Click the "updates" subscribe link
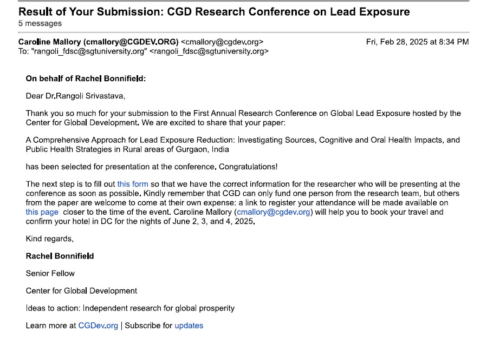This screenshot has width=493, height=337. point(189,326)
